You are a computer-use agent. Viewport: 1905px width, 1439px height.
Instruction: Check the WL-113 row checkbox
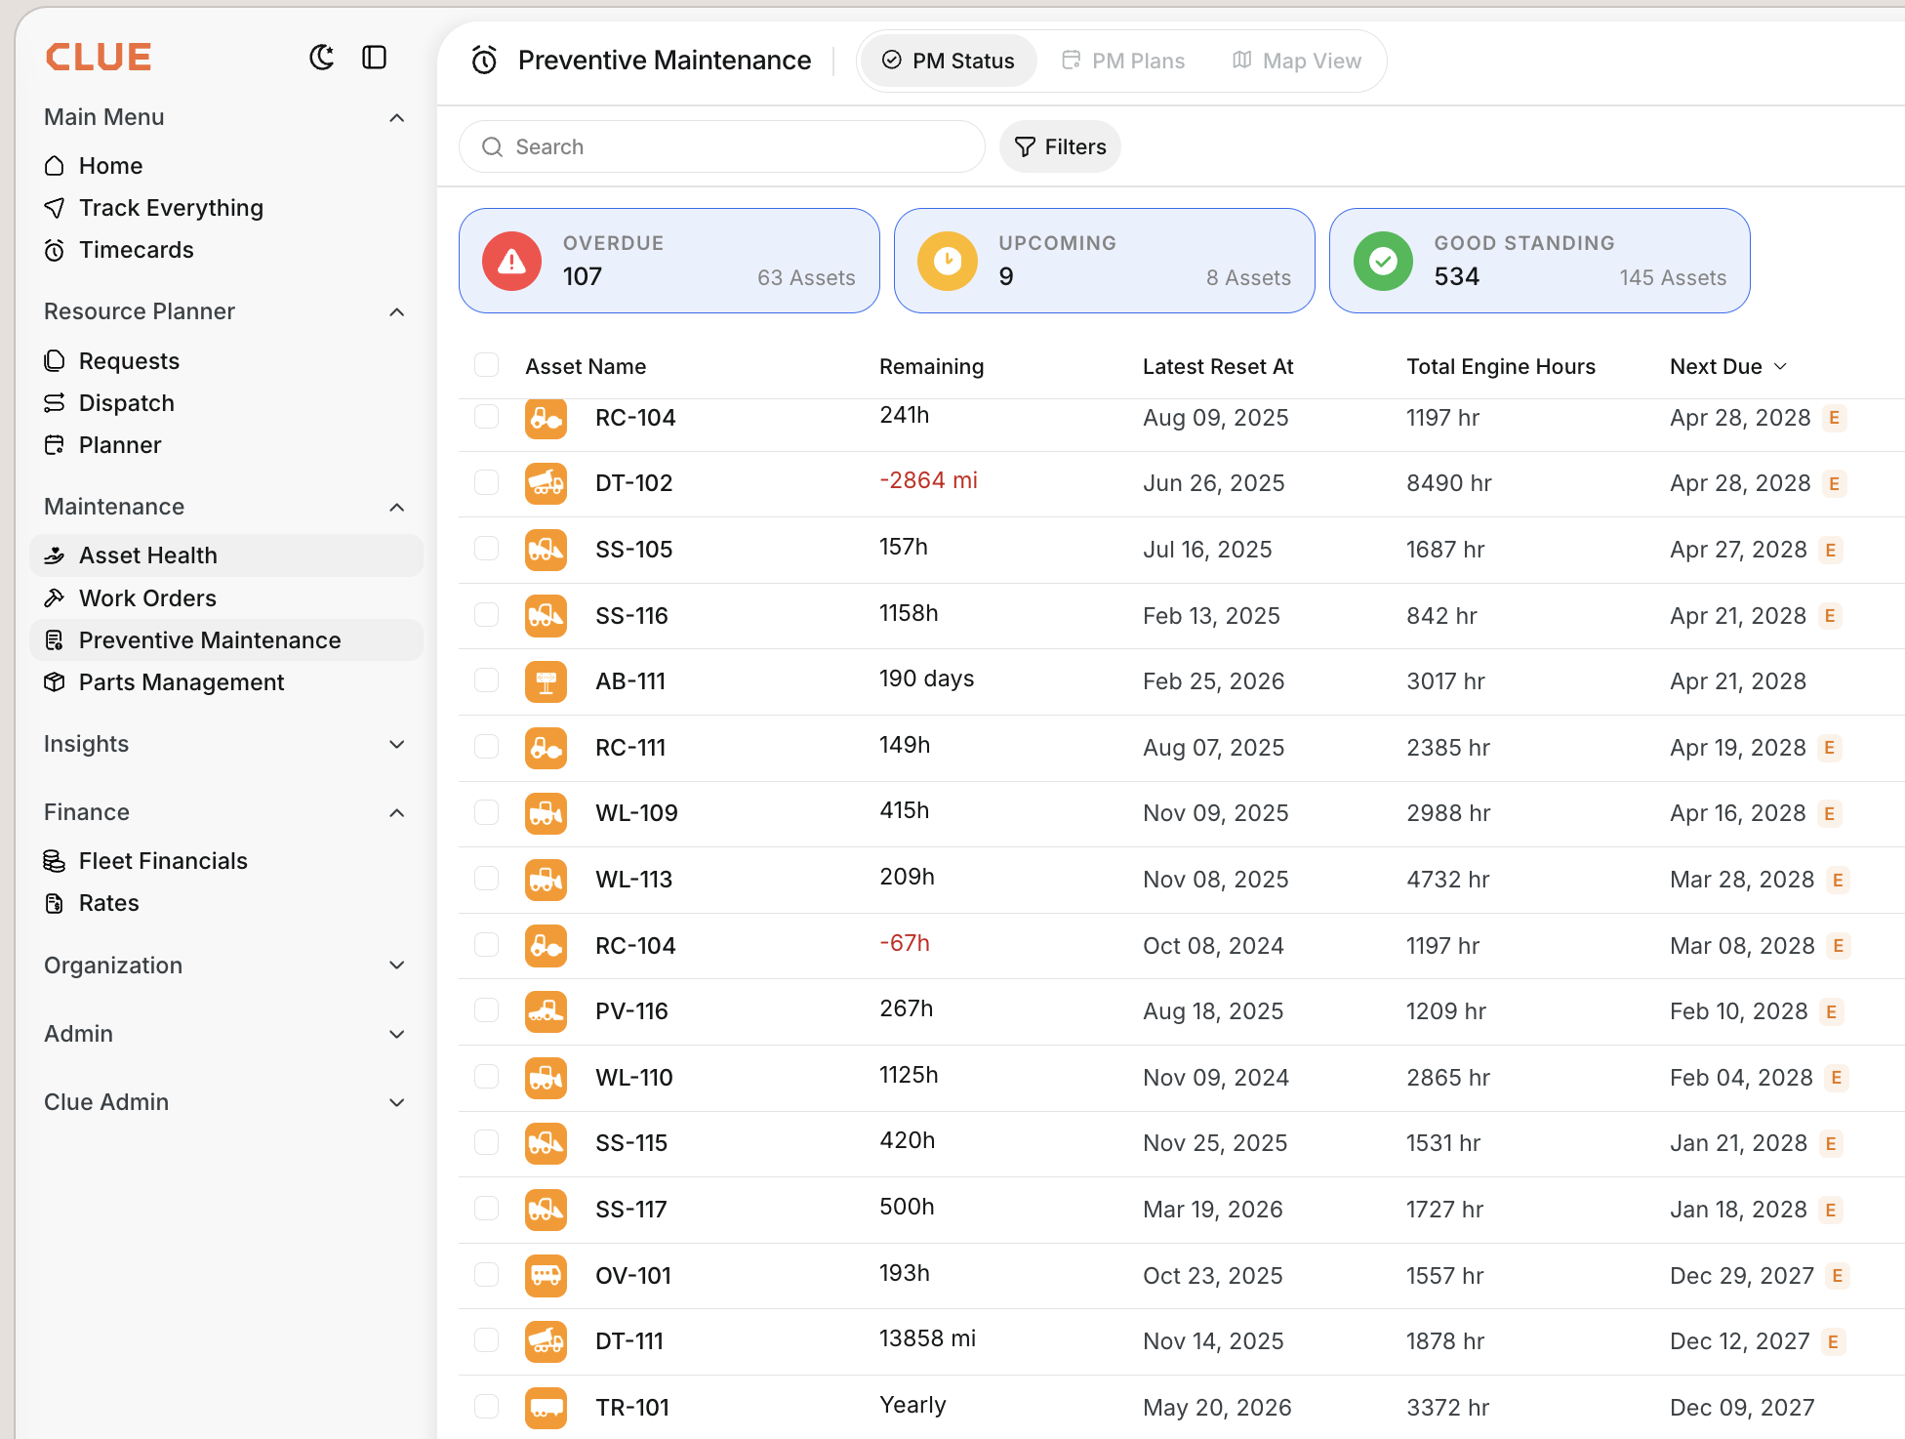click(x=486, y=879)
